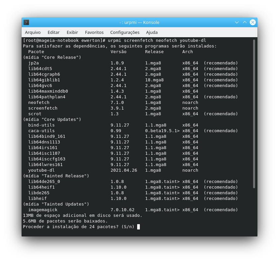The width and height of the screenshot is (279, 262).
Task: Click the lib64isc1107 package name
Action: coord(44,153)
